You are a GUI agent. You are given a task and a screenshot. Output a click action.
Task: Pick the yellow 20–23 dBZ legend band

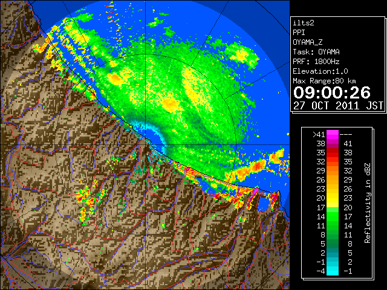coord(333,198)
